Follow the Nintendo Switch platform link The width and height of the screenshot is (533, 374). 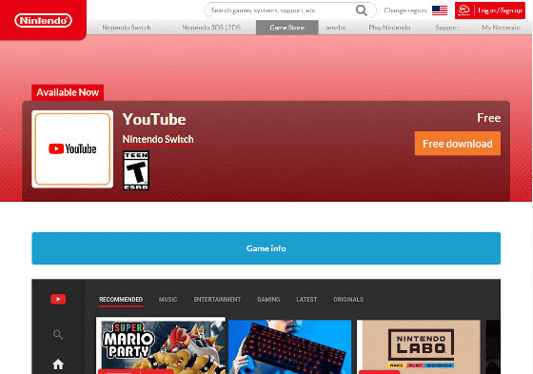click(x=158, y=139)
